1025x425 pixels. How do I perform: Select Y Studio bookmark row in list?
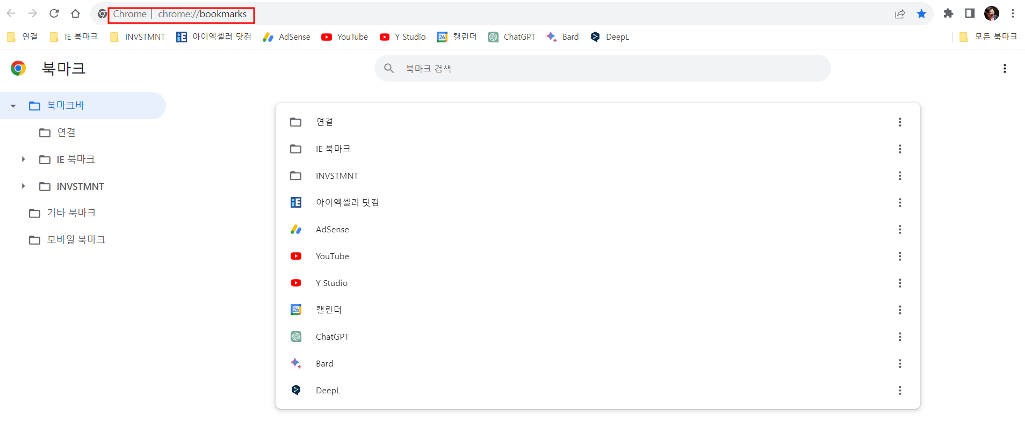click(598, 283)
